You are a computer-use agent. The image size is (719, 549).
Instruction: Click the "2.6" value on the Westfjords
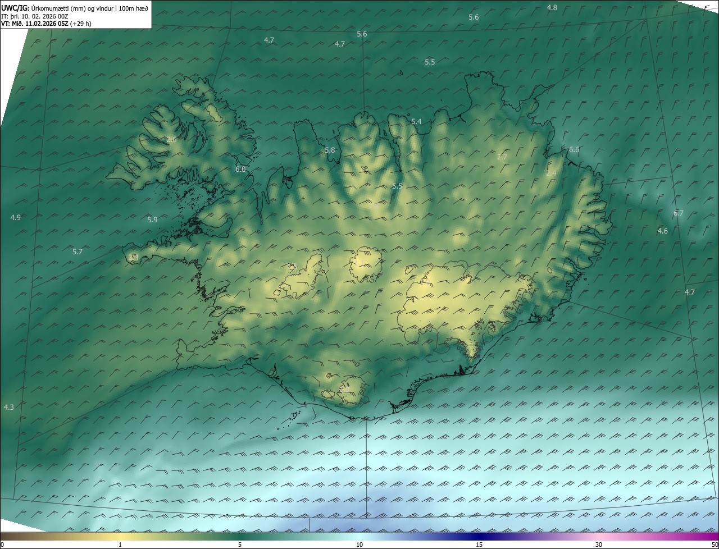pyautogui.click(x=171, y=139)
